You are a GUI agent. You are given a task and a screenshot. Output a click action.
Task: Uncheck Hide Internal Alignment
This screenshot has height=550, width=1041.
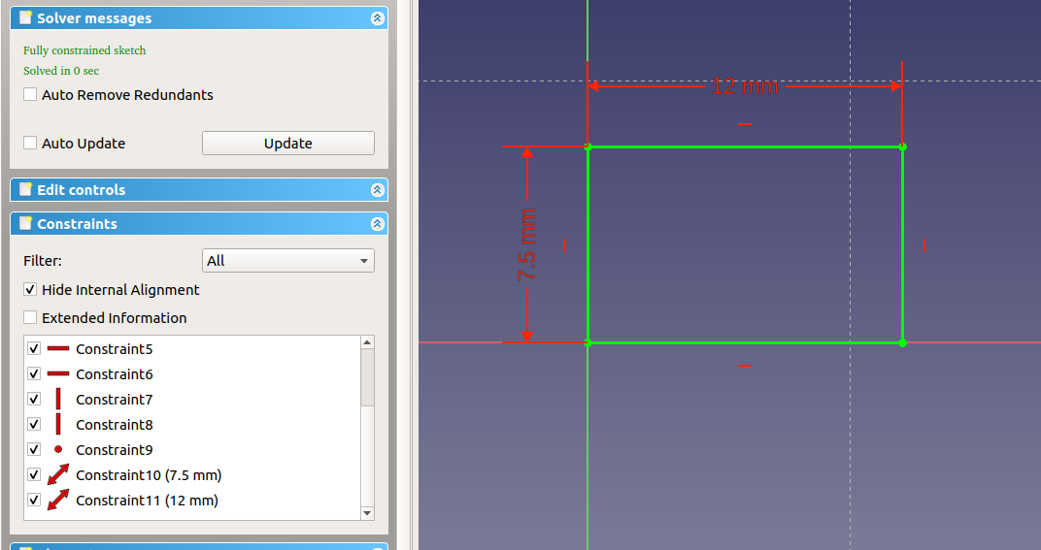pyautogui.click(x=31, y=290)
